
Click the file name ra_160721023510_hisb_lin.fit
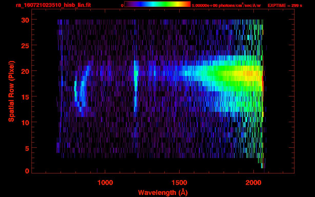pyautogui.click(x=53, y=5)
